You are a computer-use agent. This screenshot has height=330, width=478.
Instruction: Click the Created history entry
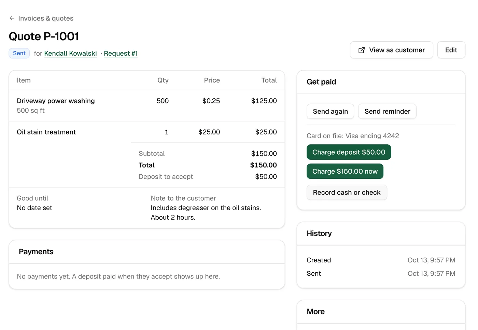[x=319, y=260]
